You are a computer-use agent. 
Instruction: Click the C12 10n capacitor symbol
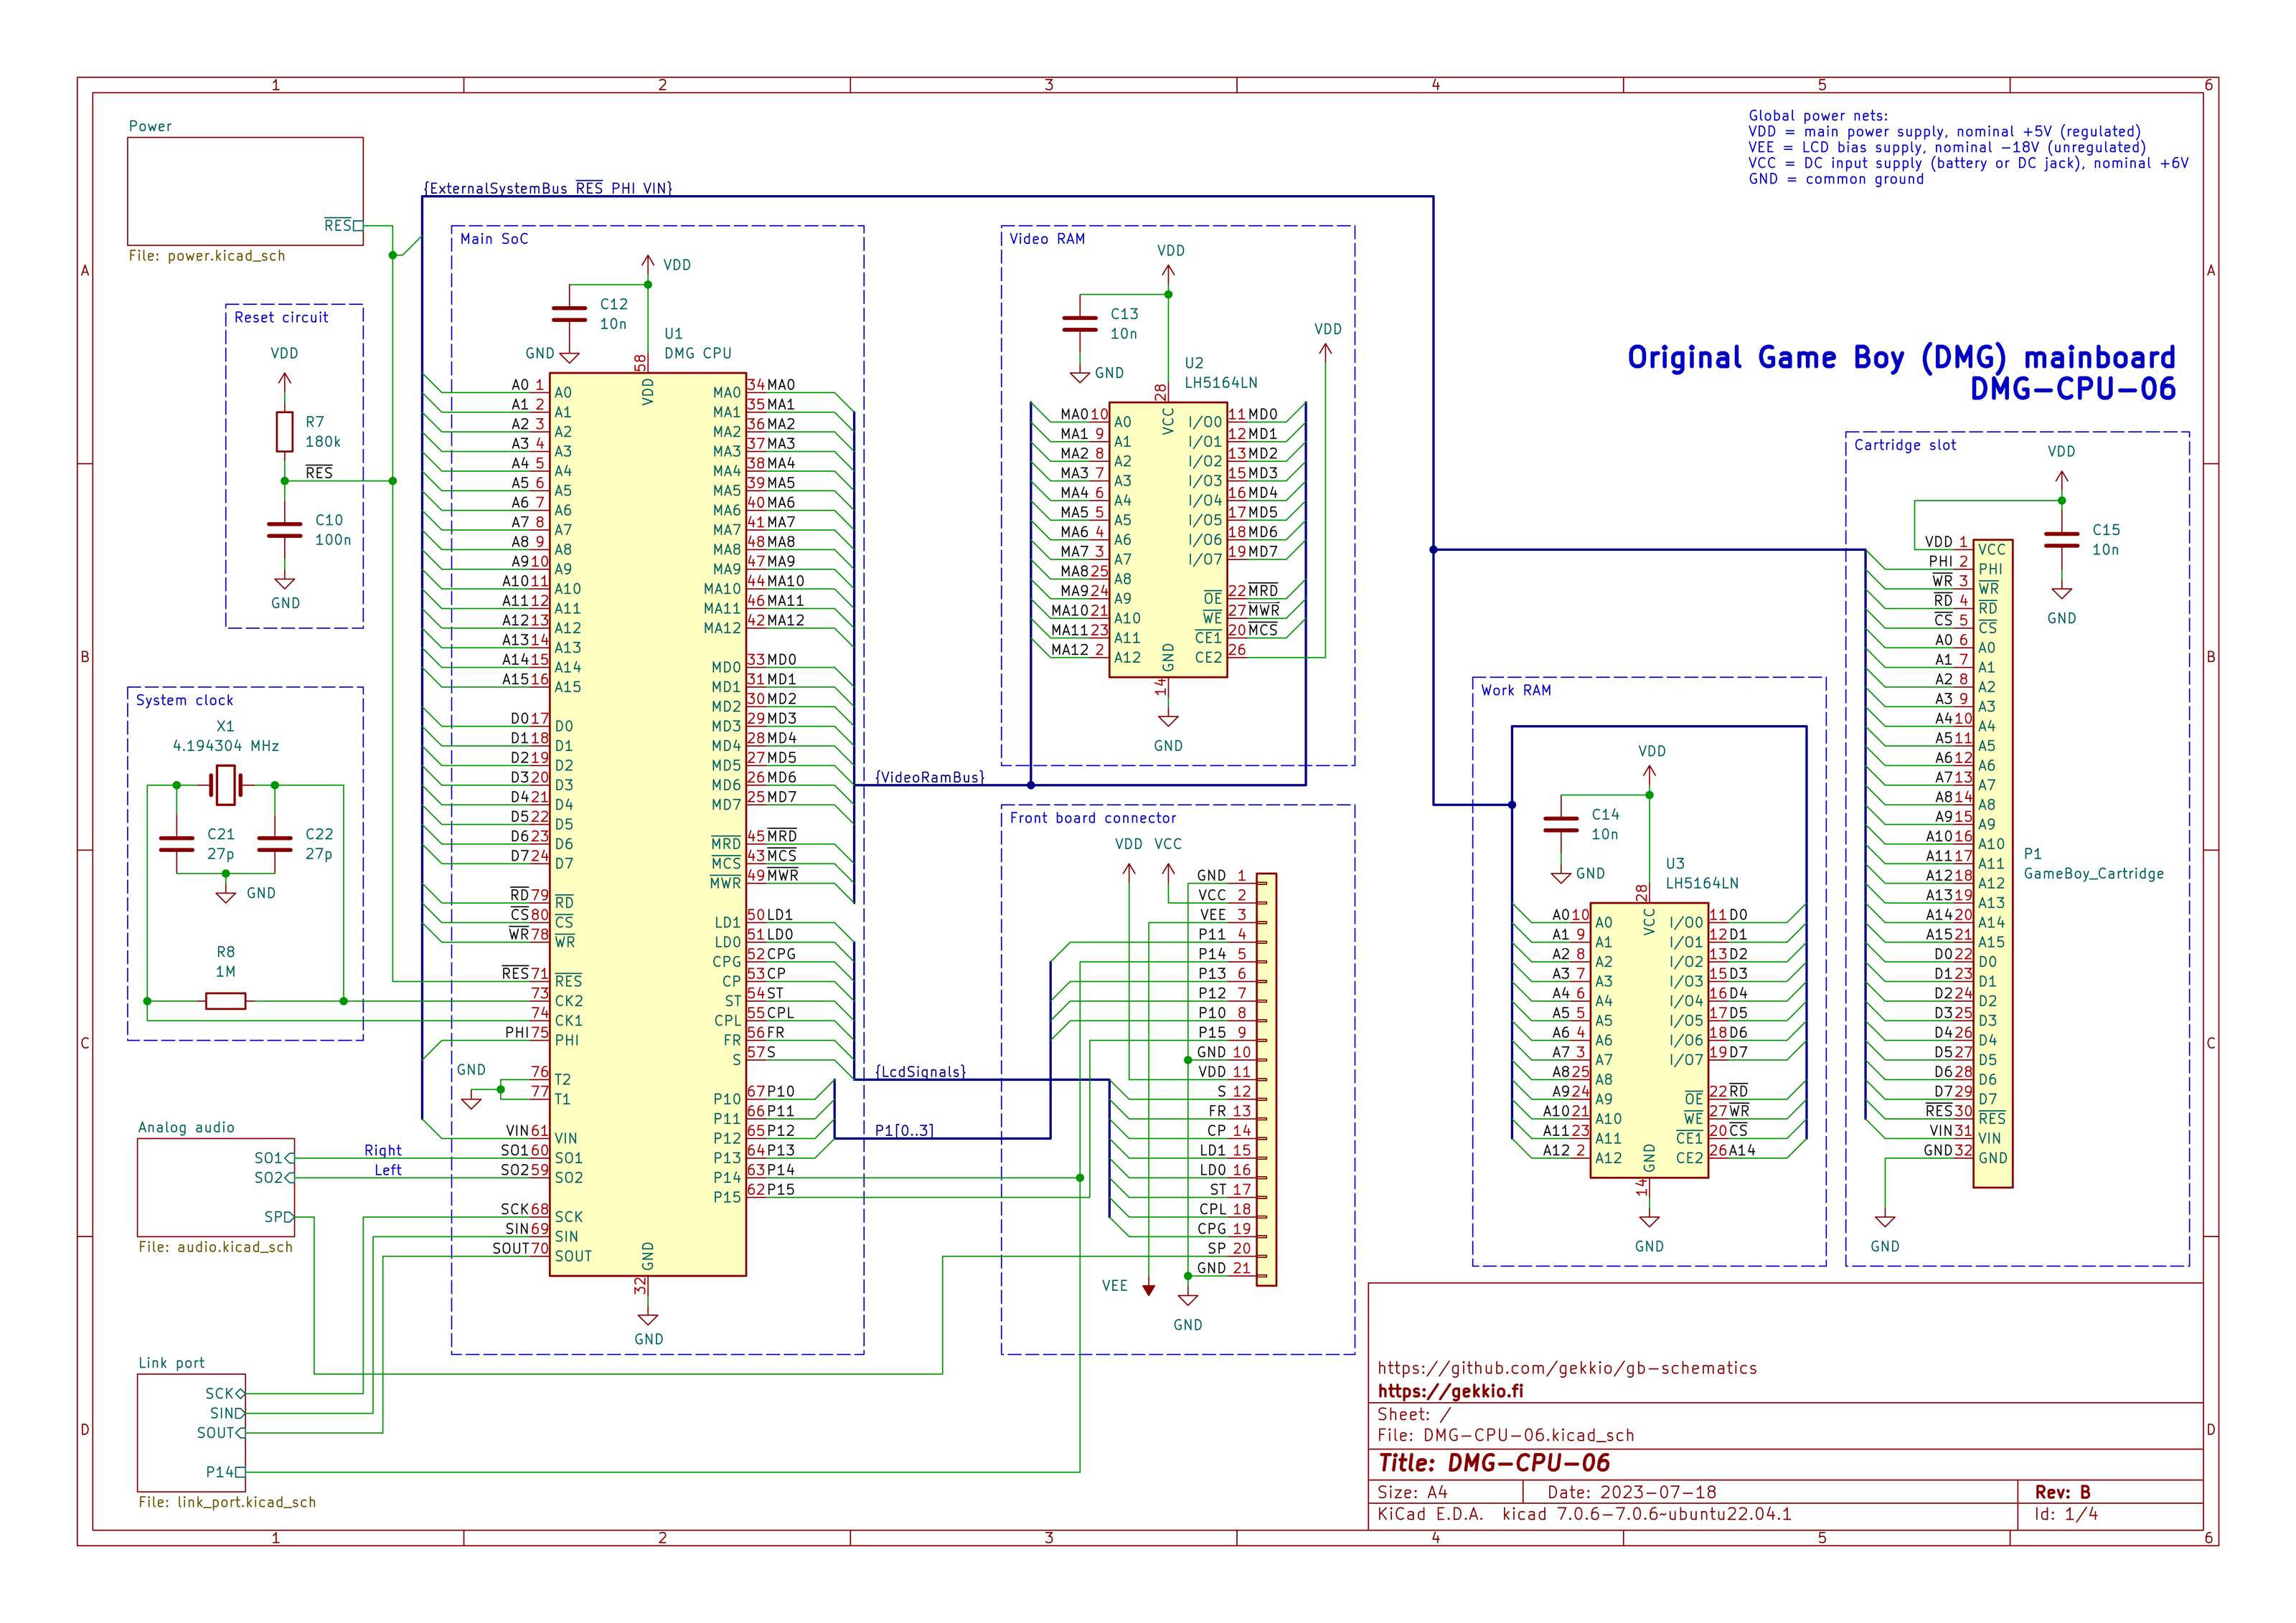(x=569, y=314)
